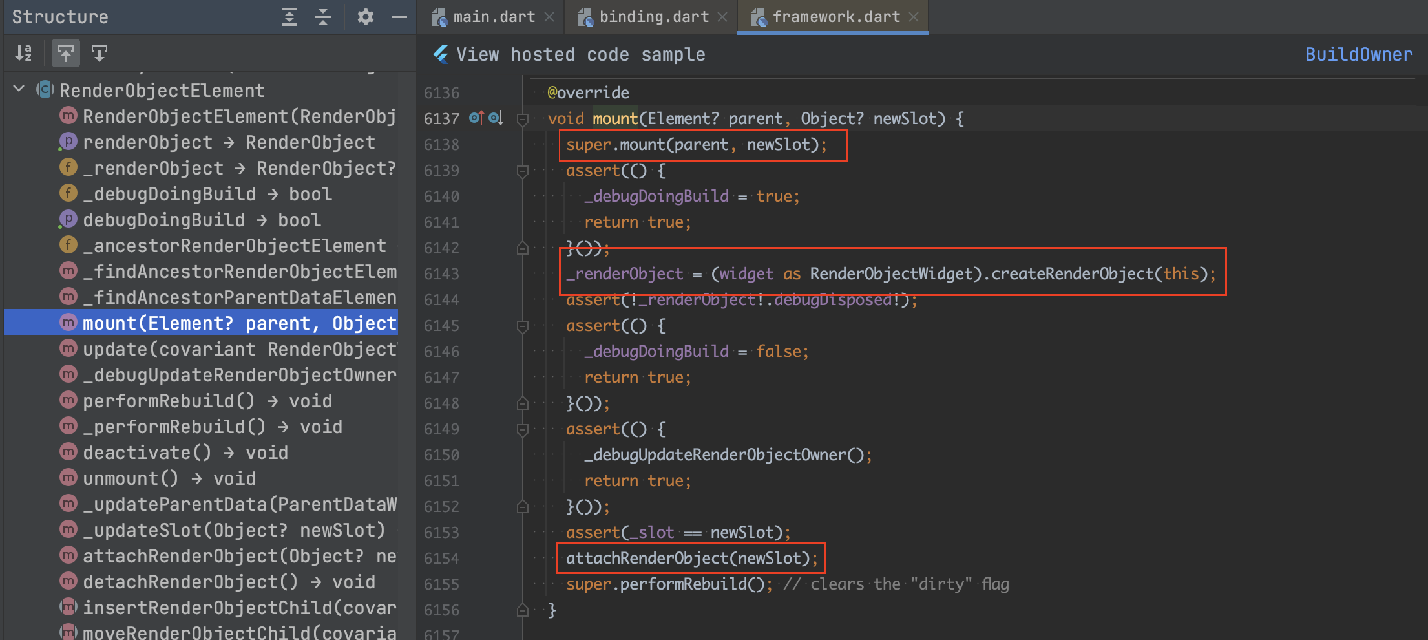Click line number 6154 in gutter
The height and width of the screenshot is (640, 1428).
(441, 559)
